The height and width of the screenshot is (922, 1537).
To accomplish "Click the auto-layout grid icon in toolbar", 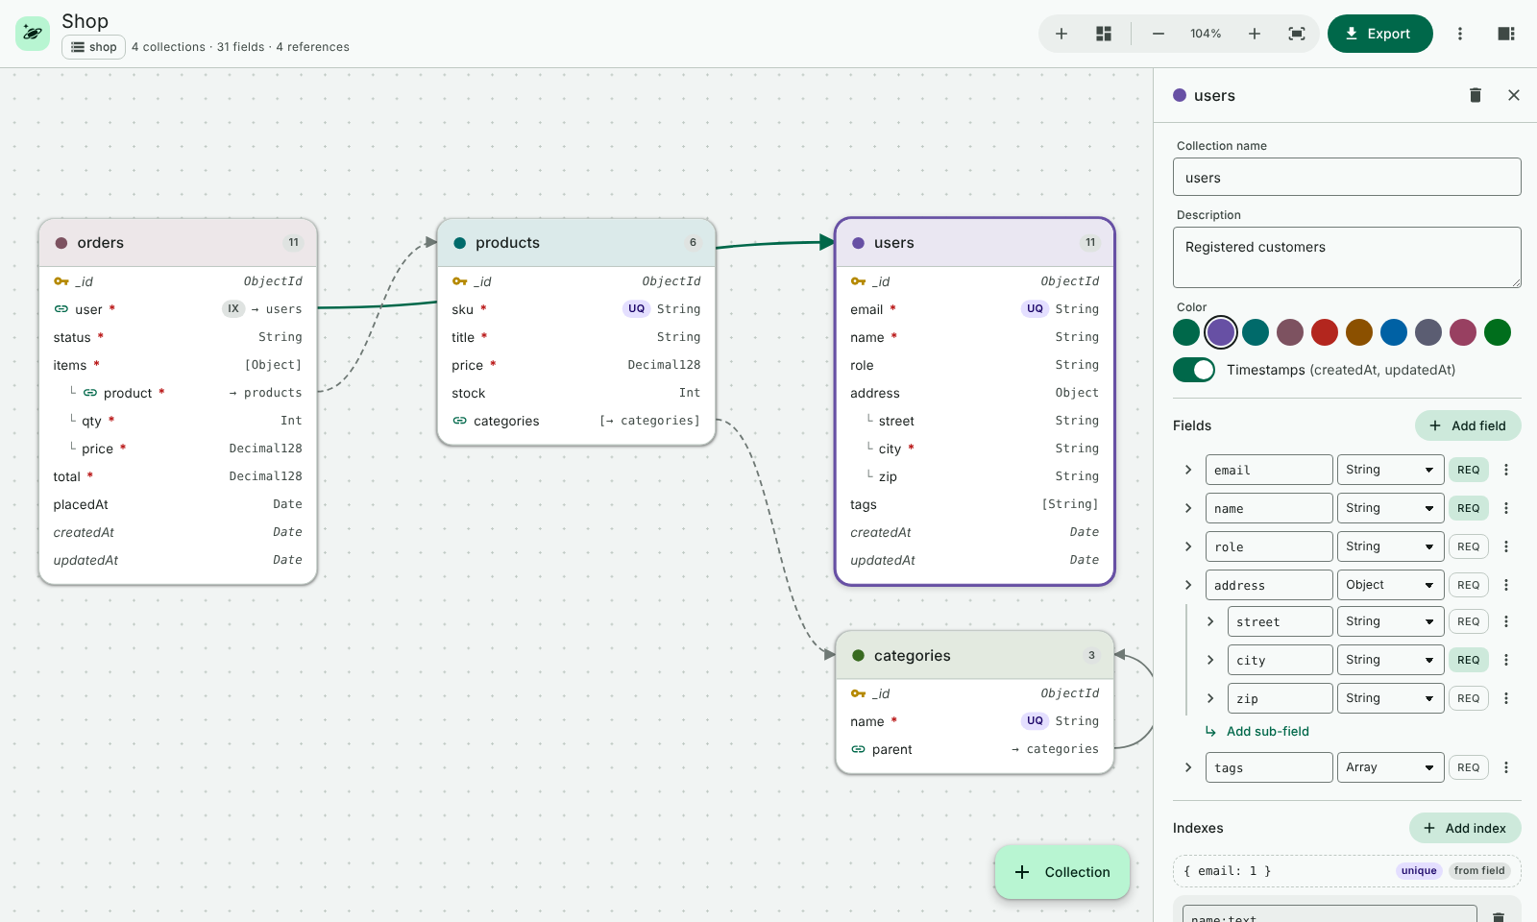I will (1104, 34).
